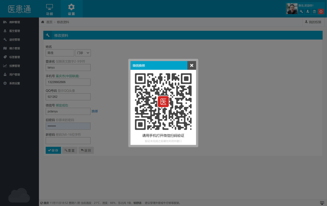Close the 微信换绑 QR code dialog

pos(191,65)
